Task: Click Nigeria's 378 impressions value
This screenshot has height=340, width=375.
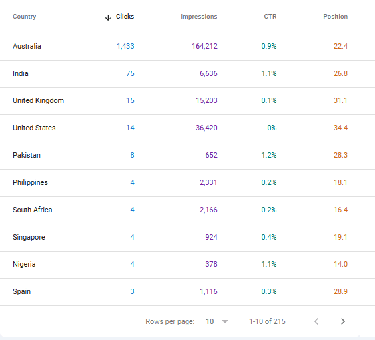Action: click(x=211, y=264)
